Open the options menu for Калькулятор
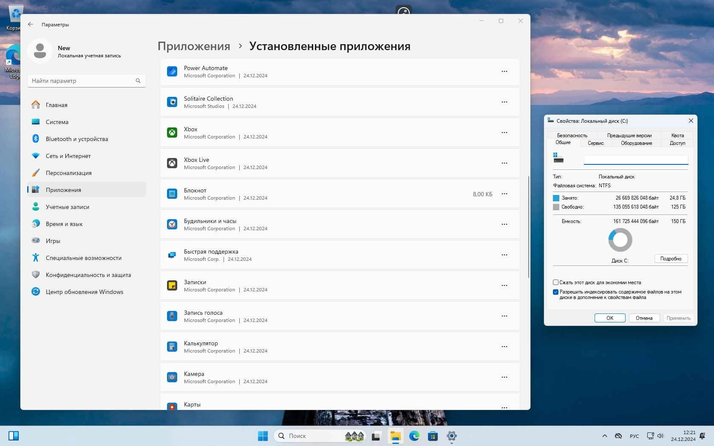Image resolution: width=714 pixels, height=446 pixels. pos(504,347)
